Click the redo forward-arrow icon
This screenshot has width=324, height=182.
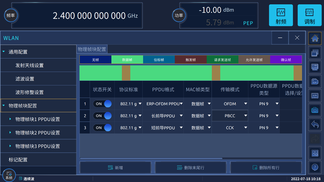[x=315, y=139]
